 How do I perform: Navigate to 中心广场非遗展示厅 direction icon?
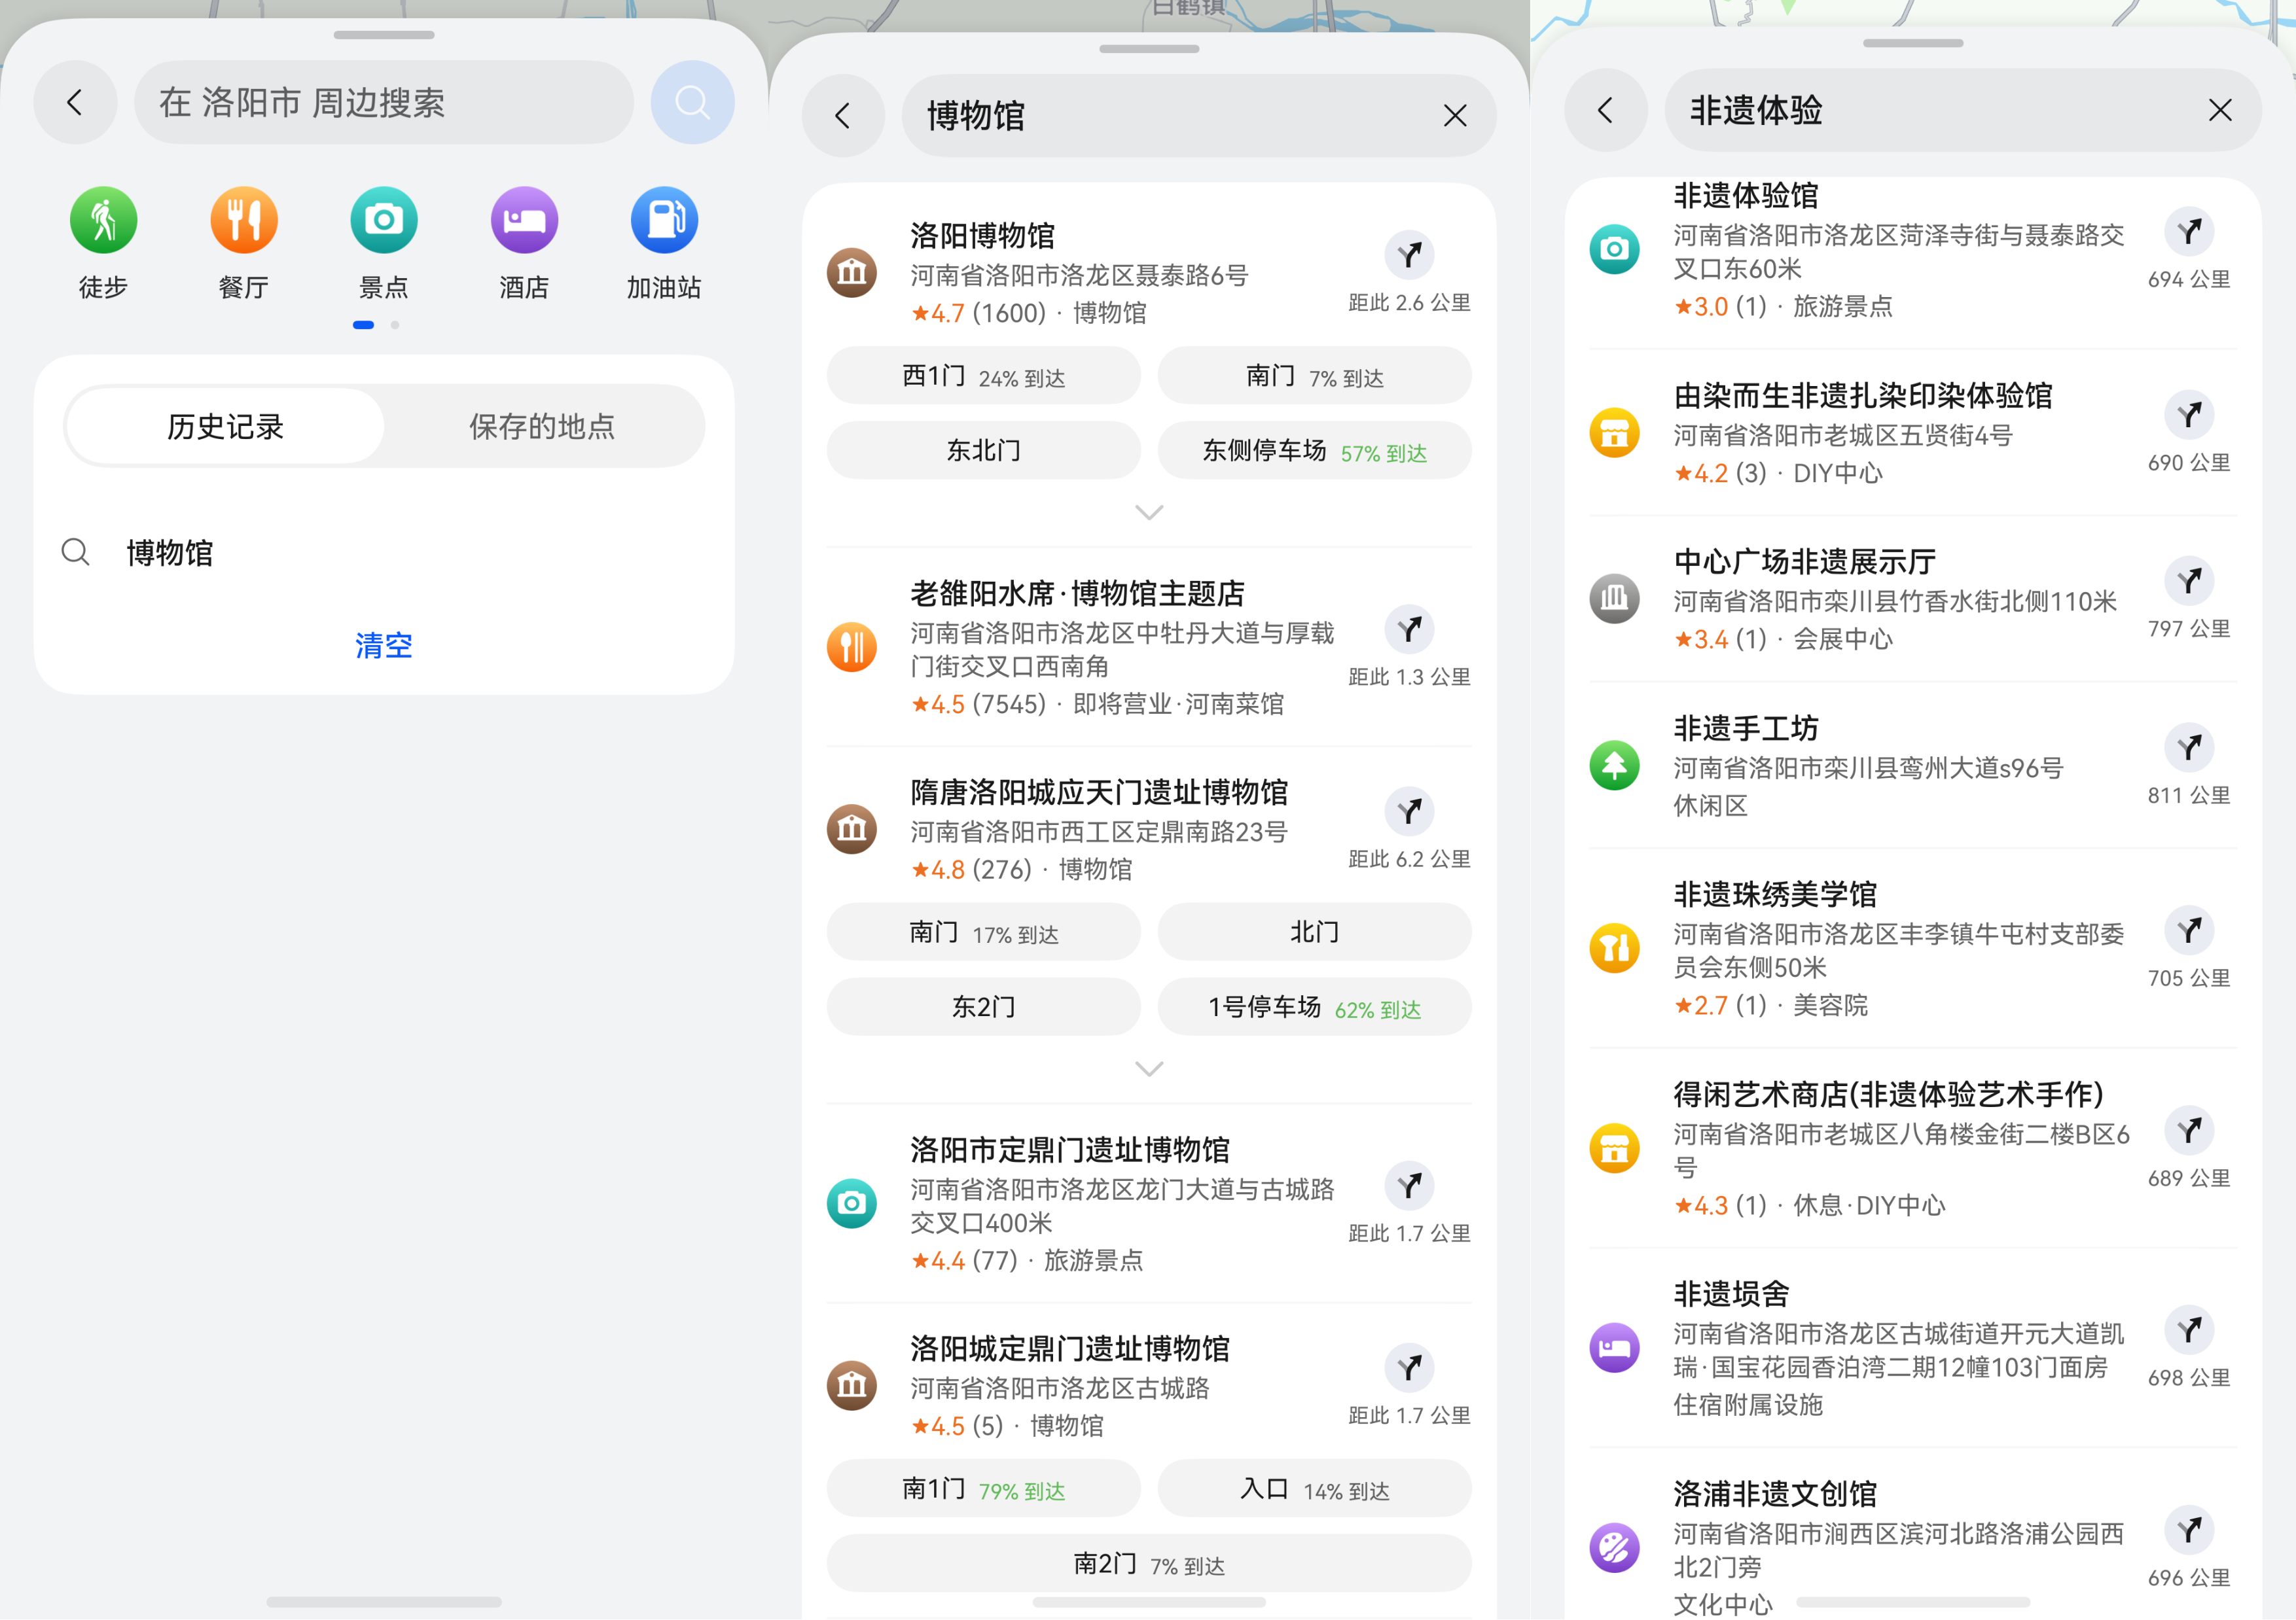tap(2190, 580)
